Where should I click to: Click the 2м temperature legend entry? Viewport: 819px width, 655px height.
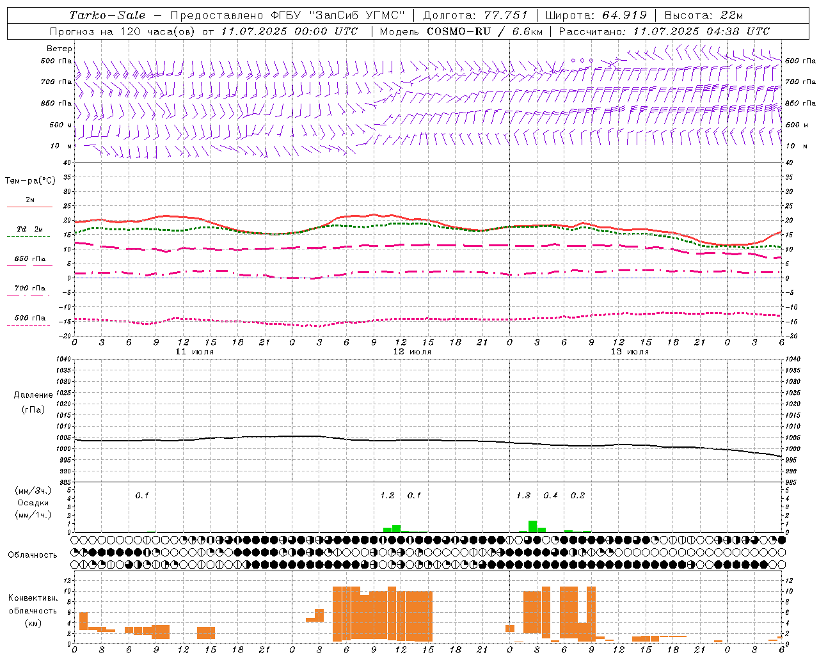[30, 200]
